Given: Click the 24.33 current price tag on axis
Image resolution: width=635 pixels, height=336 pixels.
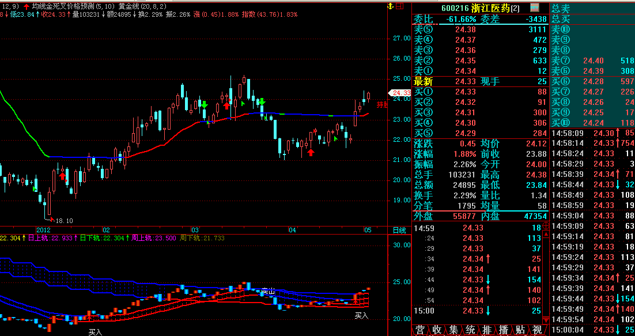Looking at the screenshot, I should pos(400,93).
